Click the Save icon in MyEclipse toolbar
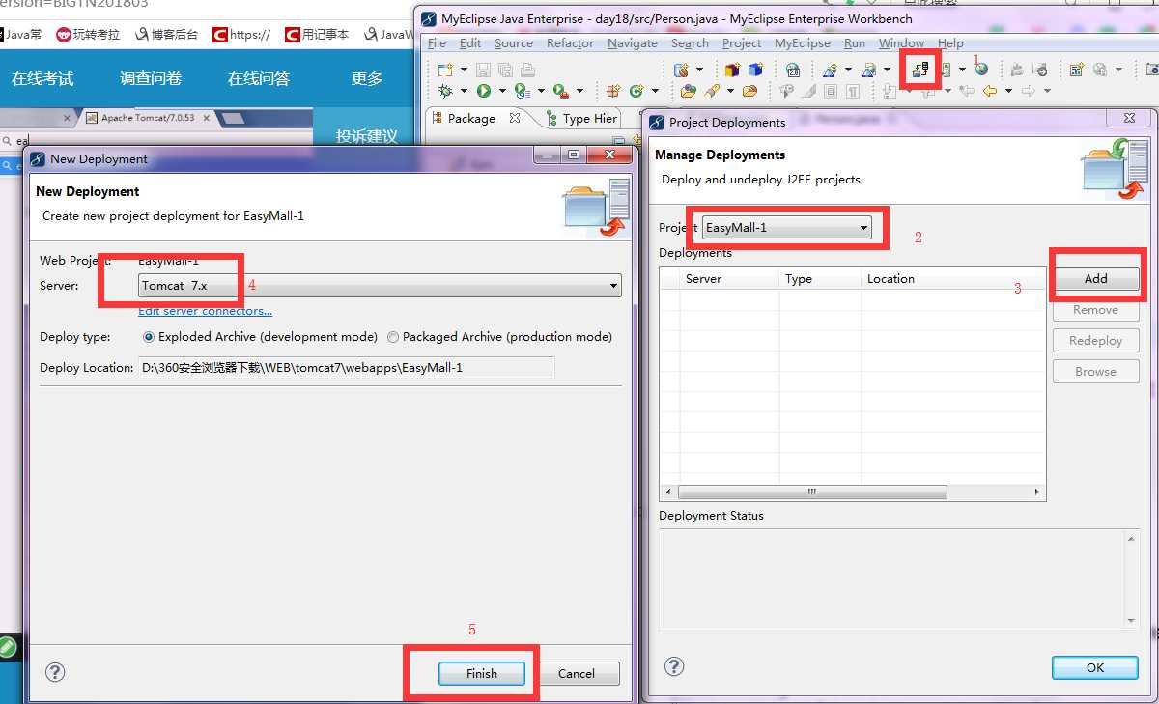The height and width of the screenshot is (704, 1159). 483,70
